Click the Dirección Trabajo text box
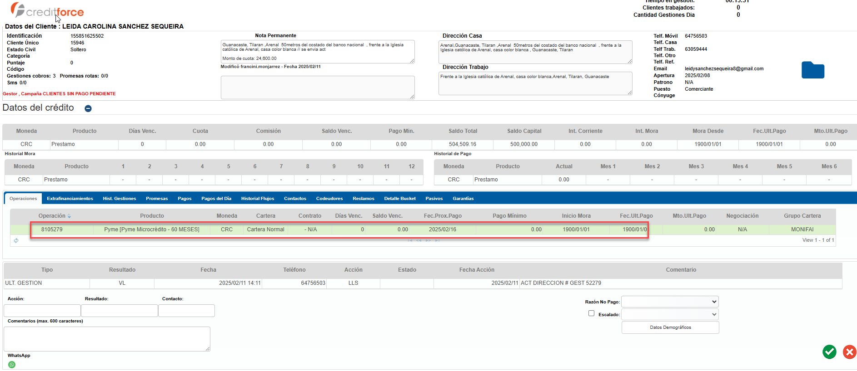 coord(535,83)
